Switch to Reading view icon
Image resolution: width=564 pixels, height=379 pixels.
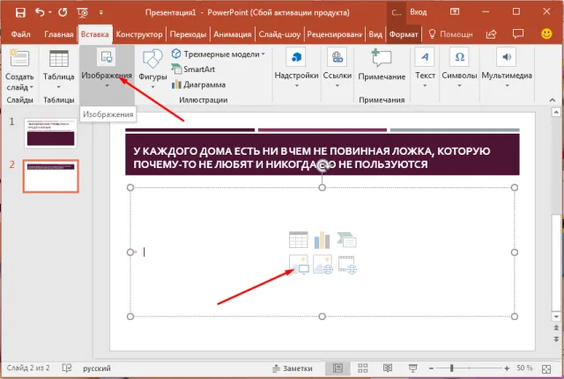(x=388, y=368)
